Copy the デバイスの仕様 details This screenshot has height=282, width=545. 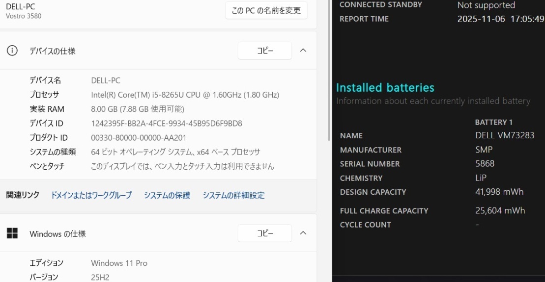[x=265, y=51]
